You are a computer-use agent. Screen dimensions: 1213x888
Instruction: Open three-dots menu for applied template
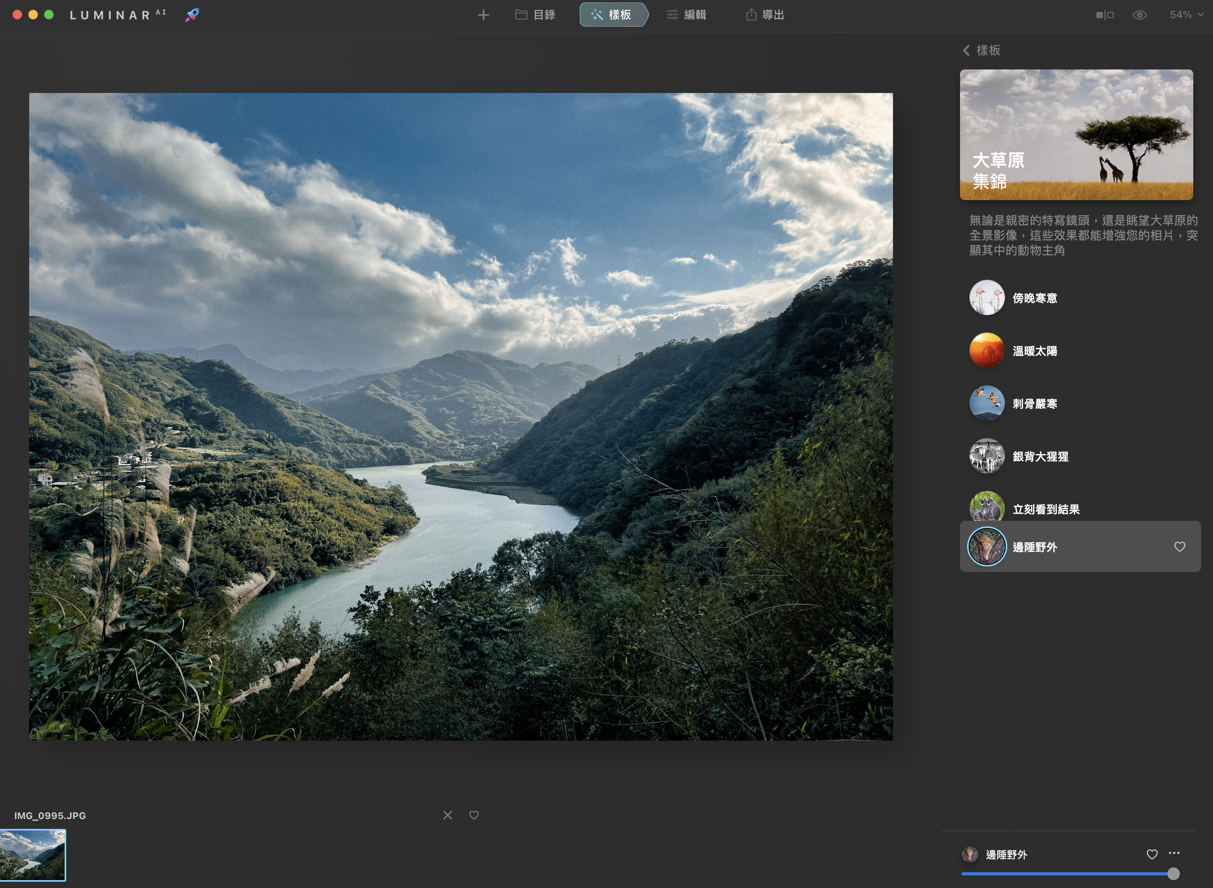1174,853
